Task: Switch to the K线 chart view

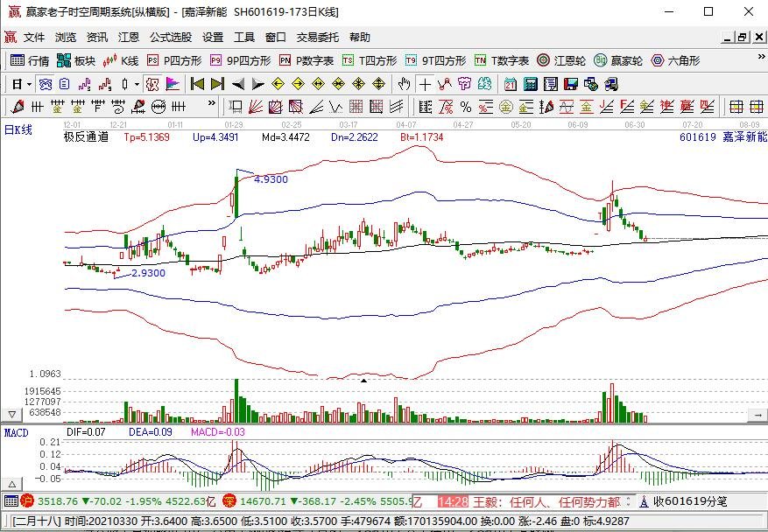Action: click(121, 60)
